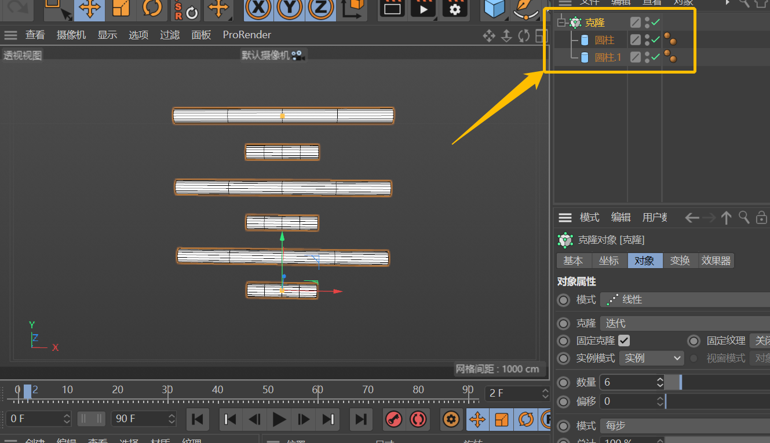Viewport: 770px width, 443px height.
Task: Toggle the keyframe circle beside 偏移
Action: pos(563,401)
